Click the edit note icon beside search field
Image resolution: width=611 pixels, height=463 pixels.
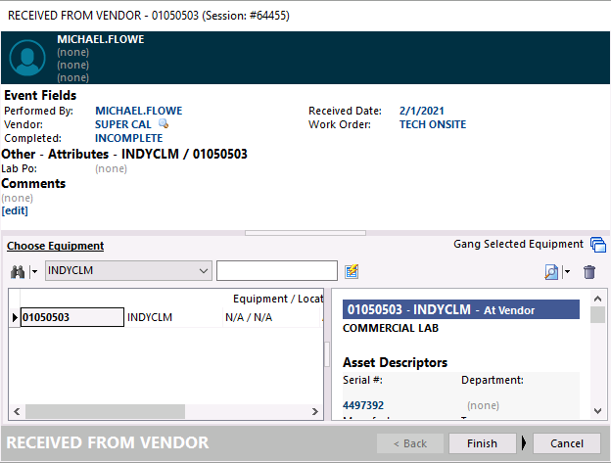point(352,271)
